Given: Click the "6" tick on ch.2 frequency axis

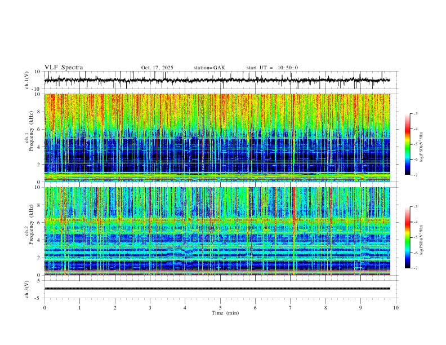Looking at the screenshot, I should [39, 223].
